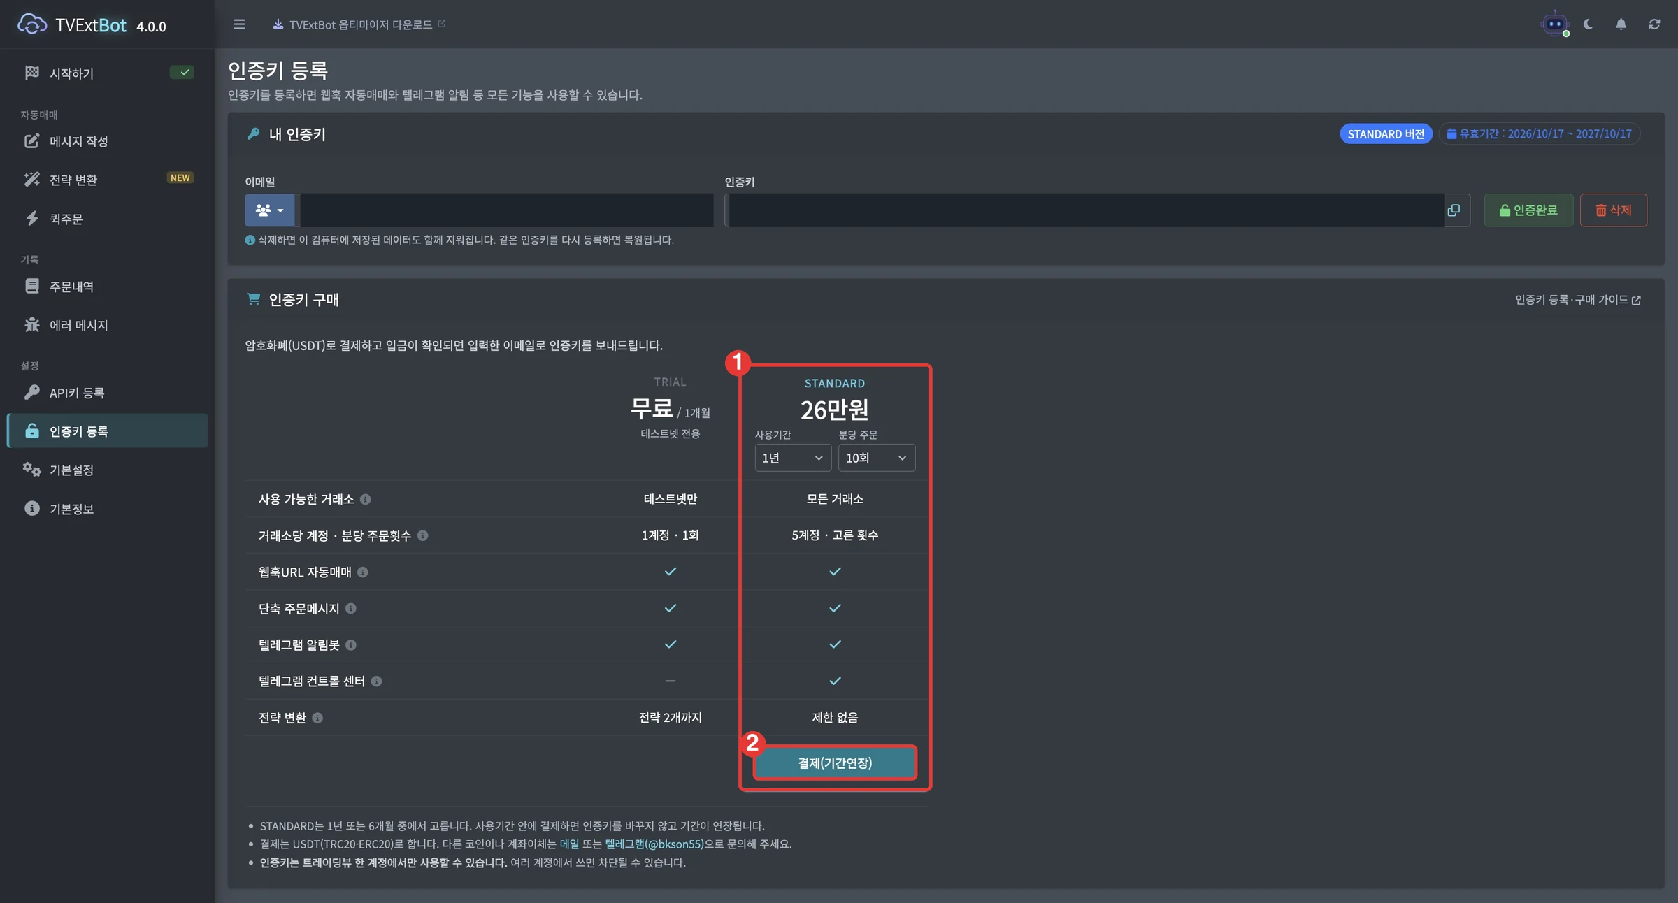Open the 텔레그램(@bkson55) link

[x=654, y=844]
